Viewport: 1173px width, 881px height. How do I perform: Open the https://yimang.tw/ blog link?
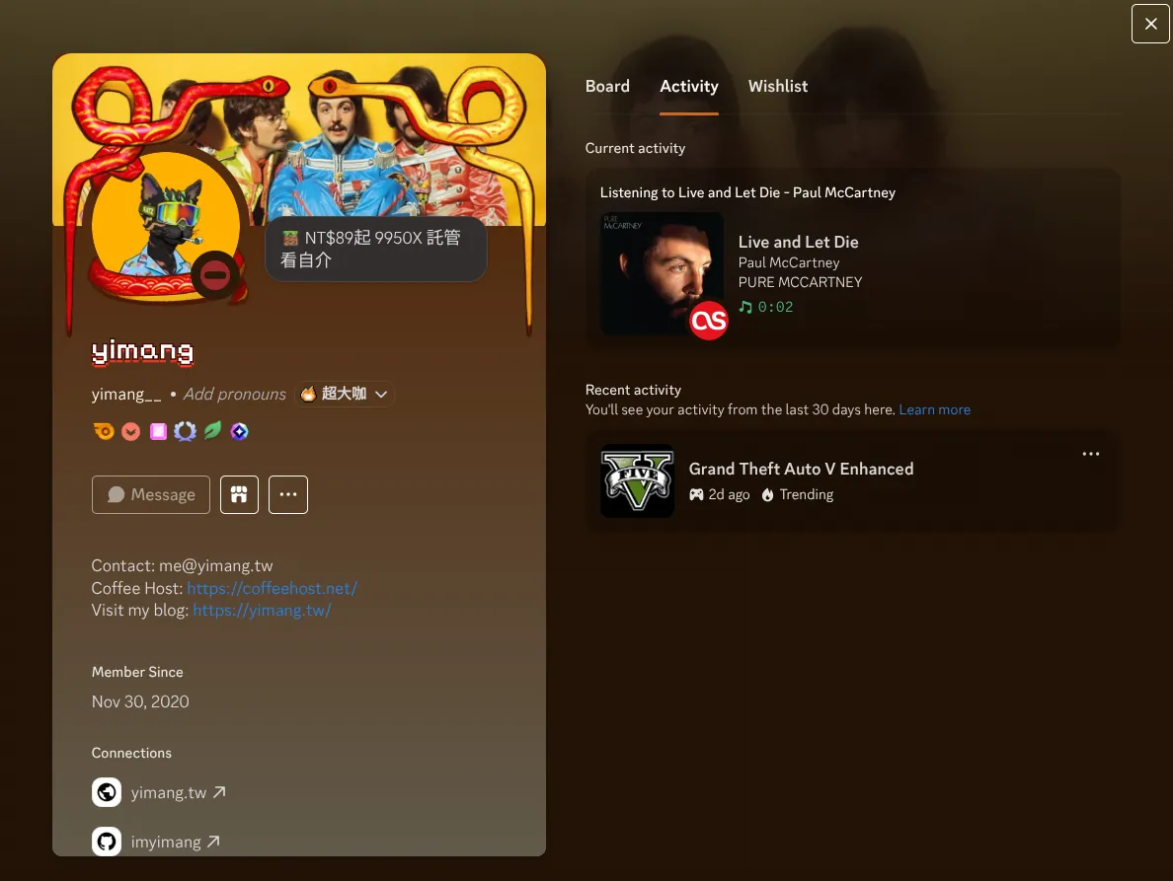coord(262,610)
